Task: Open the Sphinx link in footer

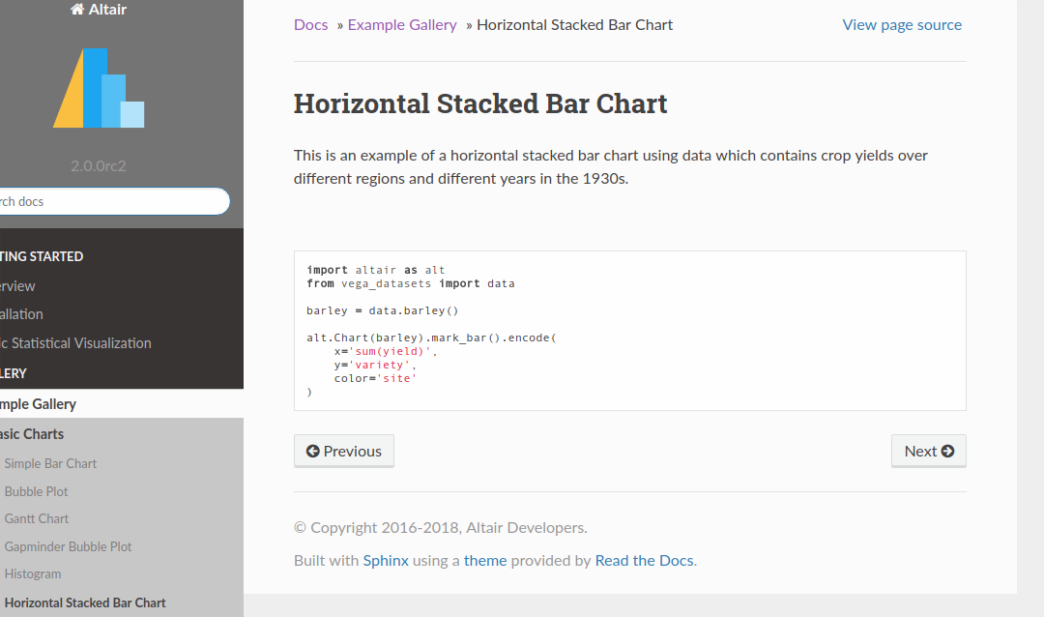Action: pyautogui.click(x=386, y=560)
